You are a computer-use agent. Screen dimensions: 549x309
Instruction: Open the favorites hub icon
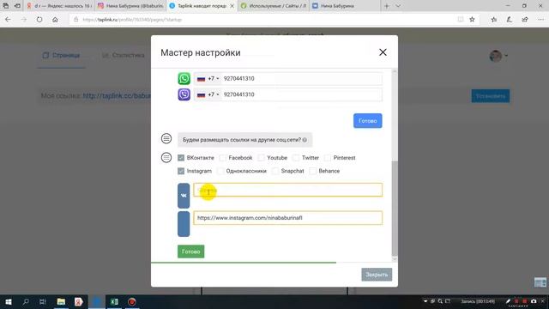point(494,20)
